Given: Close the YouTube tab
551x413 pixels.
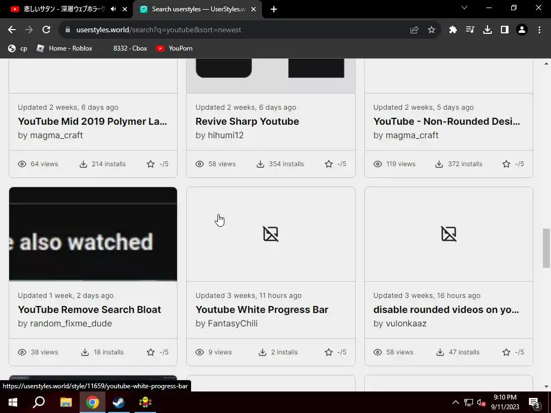Looking at the screenshot, I should [x=125, y=10].
